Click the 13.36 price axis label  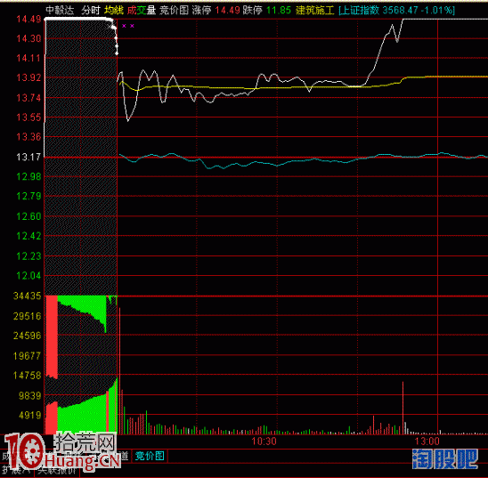pos(28,137)
